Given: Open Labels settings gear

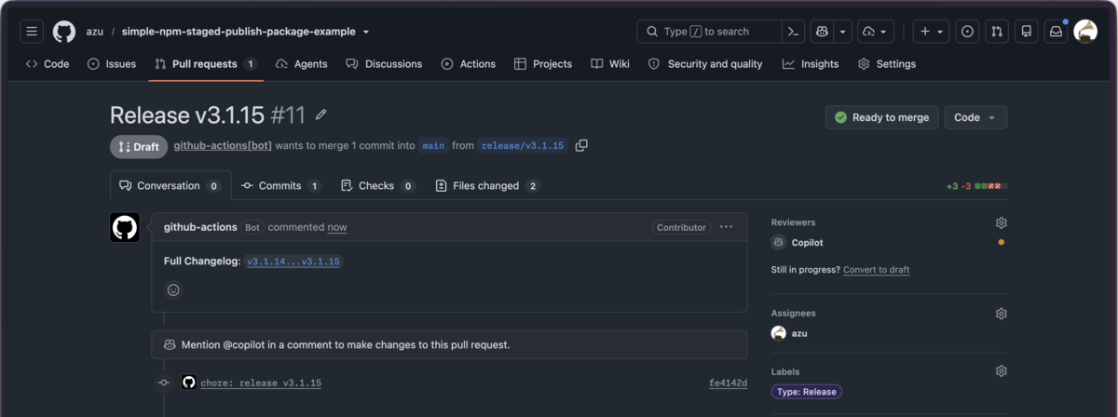Looking at the screenshot, I should [x=1001, y=371].
